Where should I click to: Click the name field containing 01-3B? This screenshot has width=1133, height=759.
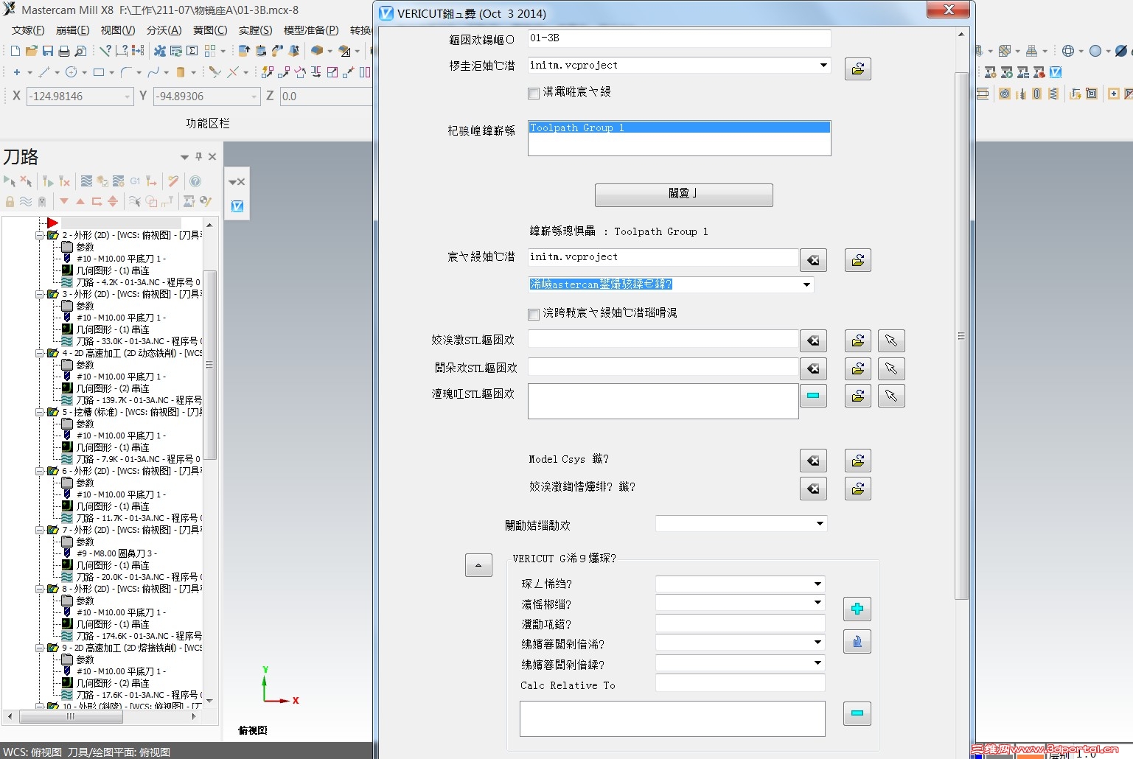click(679, 38)
